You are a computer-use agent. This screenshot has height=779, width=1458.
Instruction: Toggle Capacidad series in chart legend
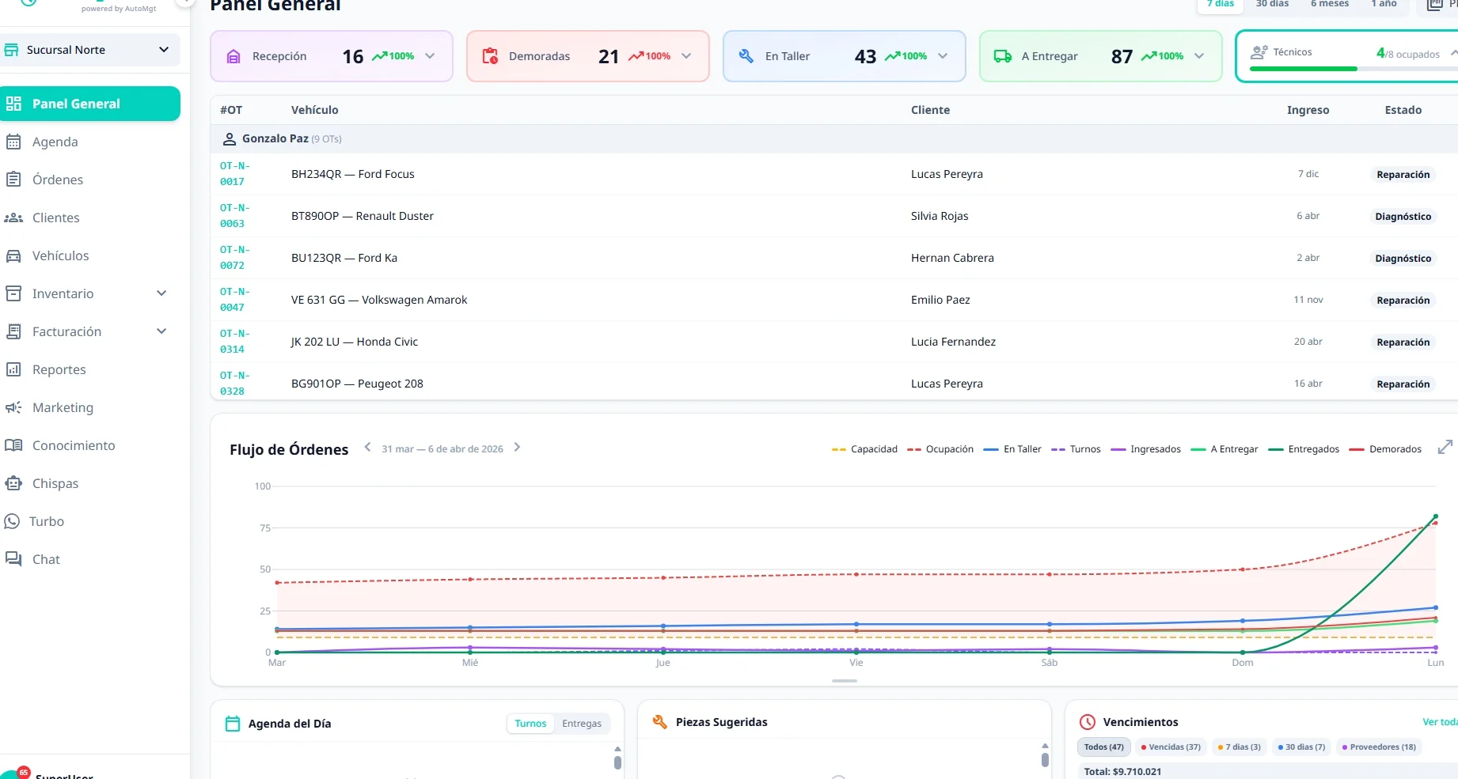tap(864, 449)
